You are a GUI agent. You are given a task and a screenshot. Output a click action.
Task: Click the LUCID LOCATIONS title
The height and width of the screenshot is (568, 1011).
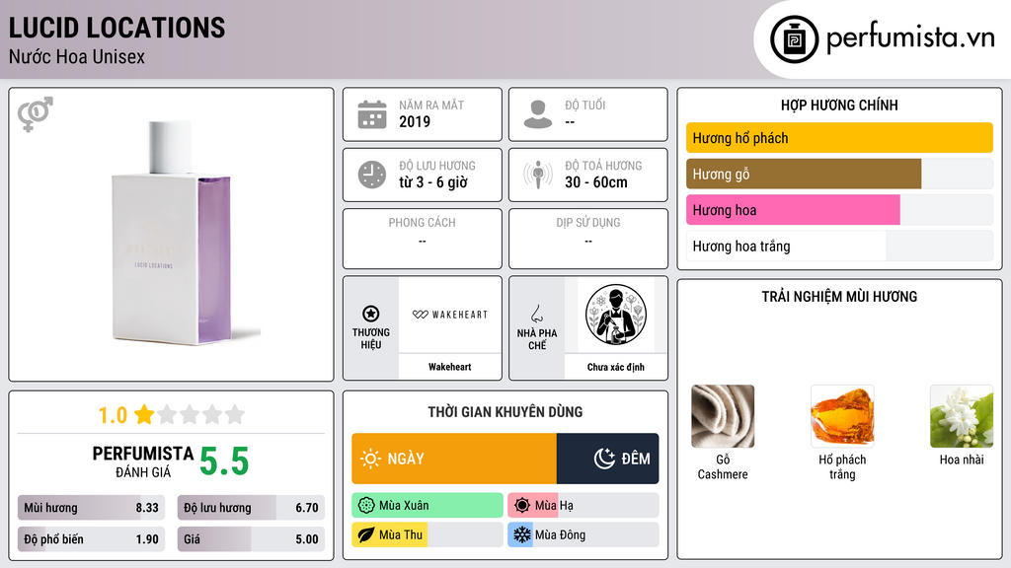[117, 28]
